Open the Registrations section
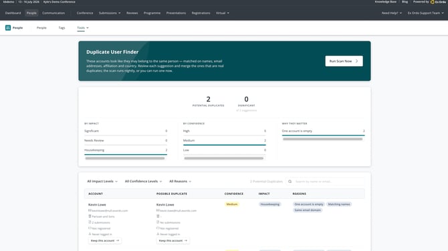The image size is (448, 251). click(x=201, y=13)
